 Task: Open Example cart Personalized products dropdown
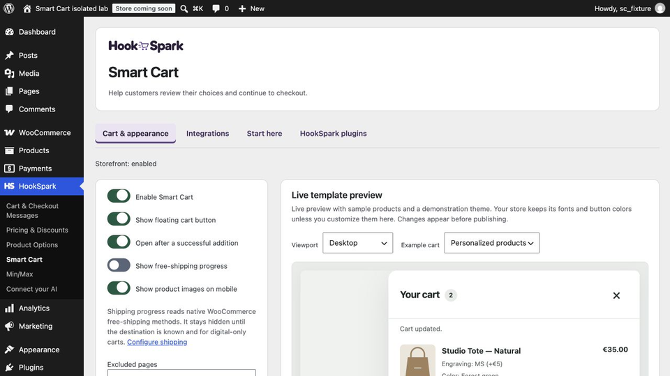[x=492, y=243]
